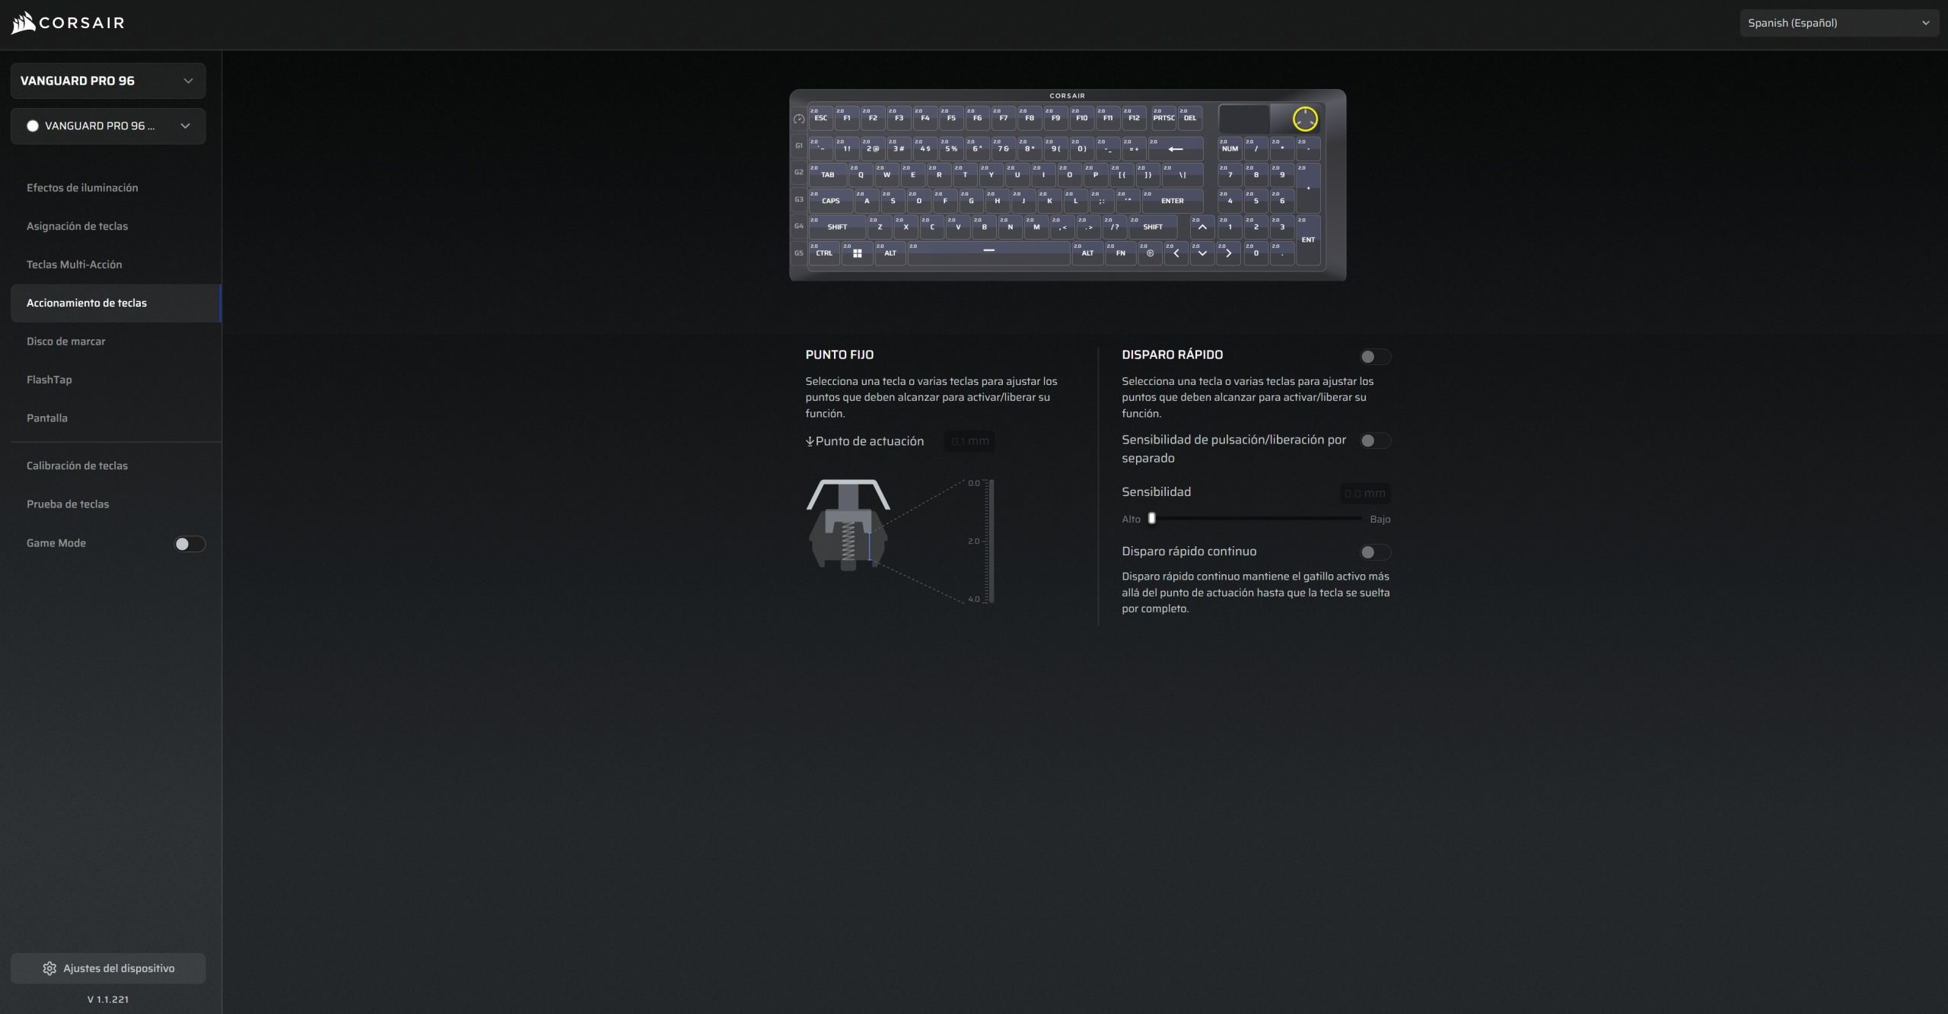Select the numpad 0 key

[x=1256, y=253]
